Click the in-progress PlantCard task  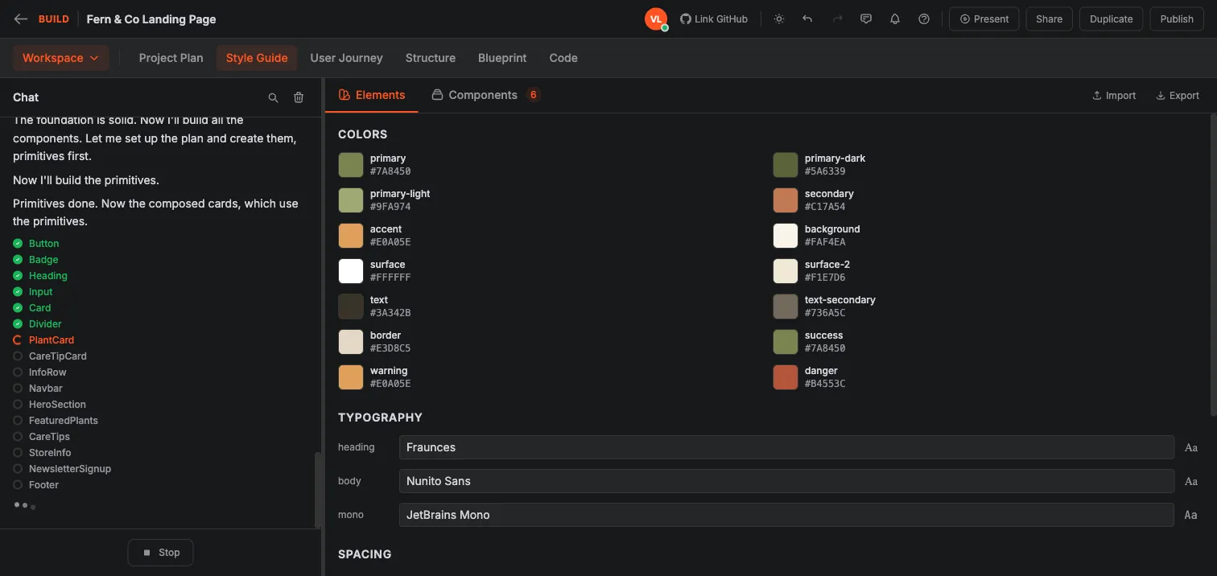tap(52, 340)
